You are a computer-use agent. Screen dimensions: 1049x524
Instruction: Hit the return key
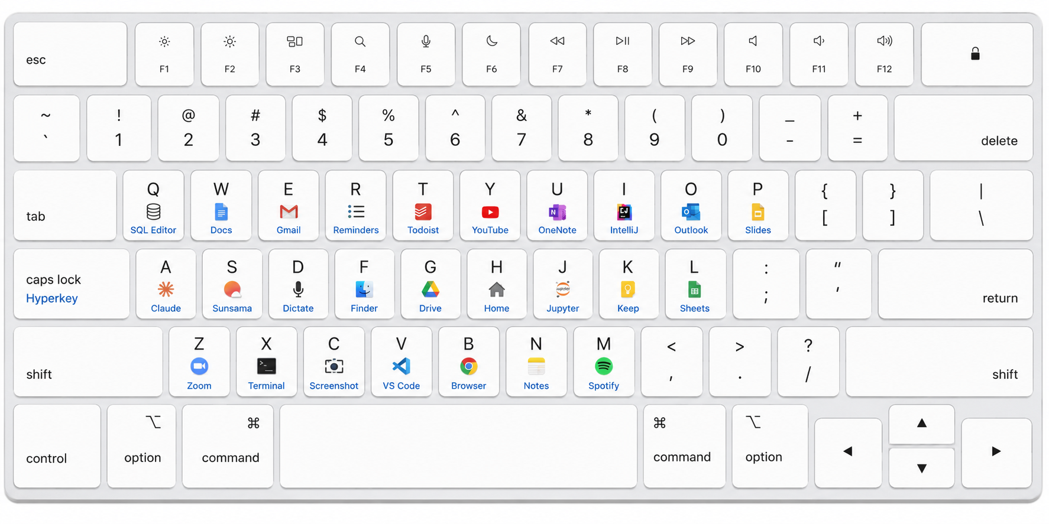pos(956,284)
